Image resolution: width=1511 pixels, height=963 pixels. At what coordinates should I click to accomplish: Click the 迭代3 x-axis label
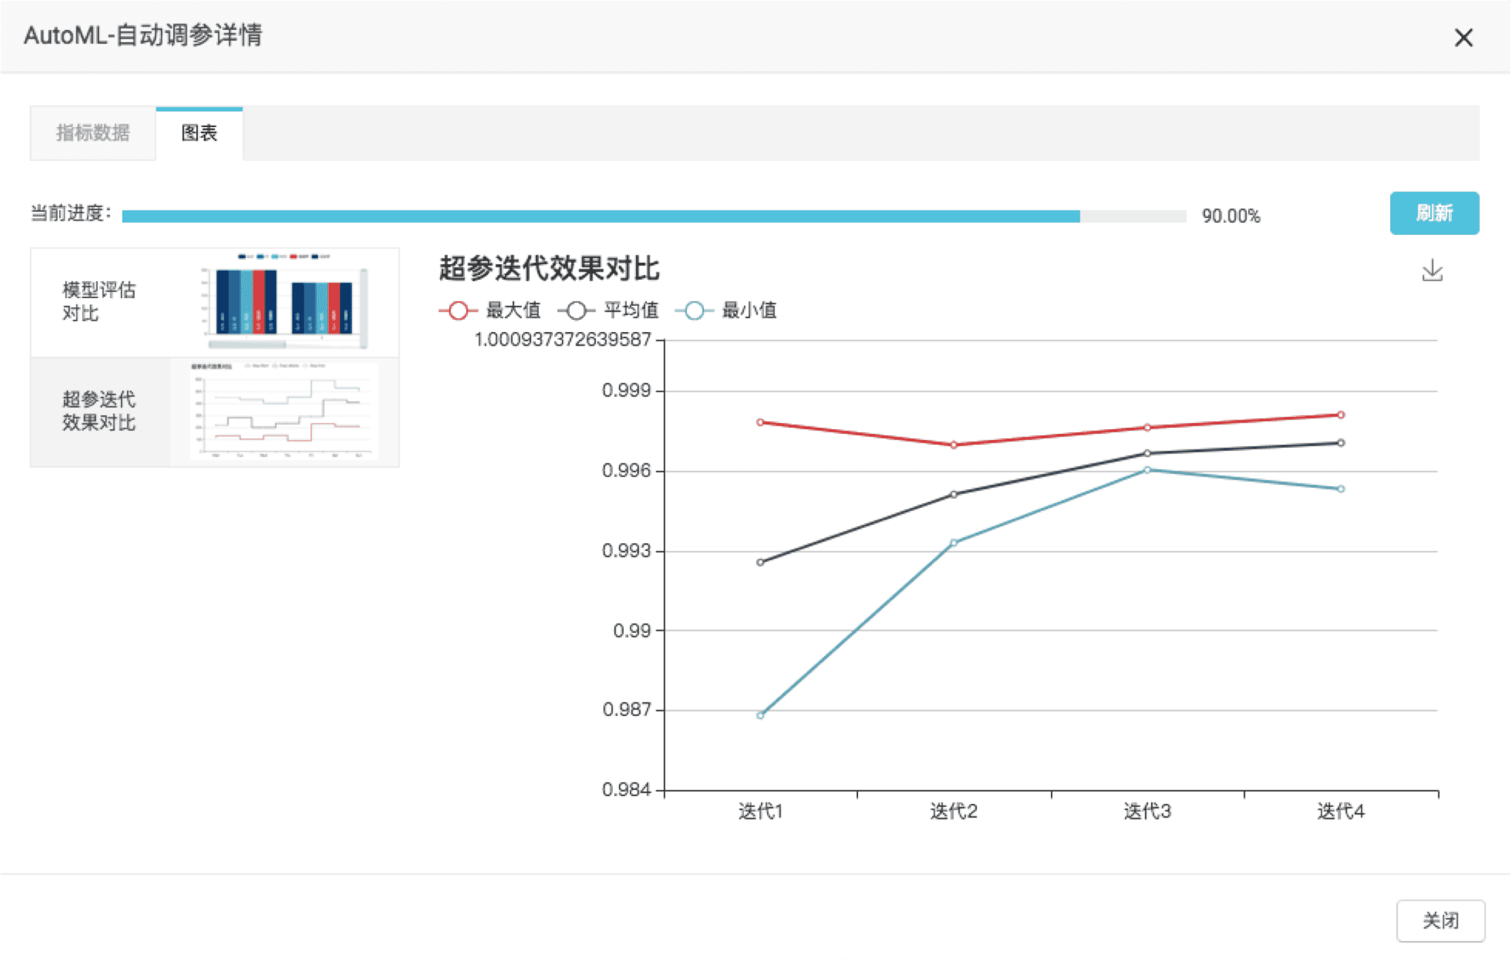1147,811
